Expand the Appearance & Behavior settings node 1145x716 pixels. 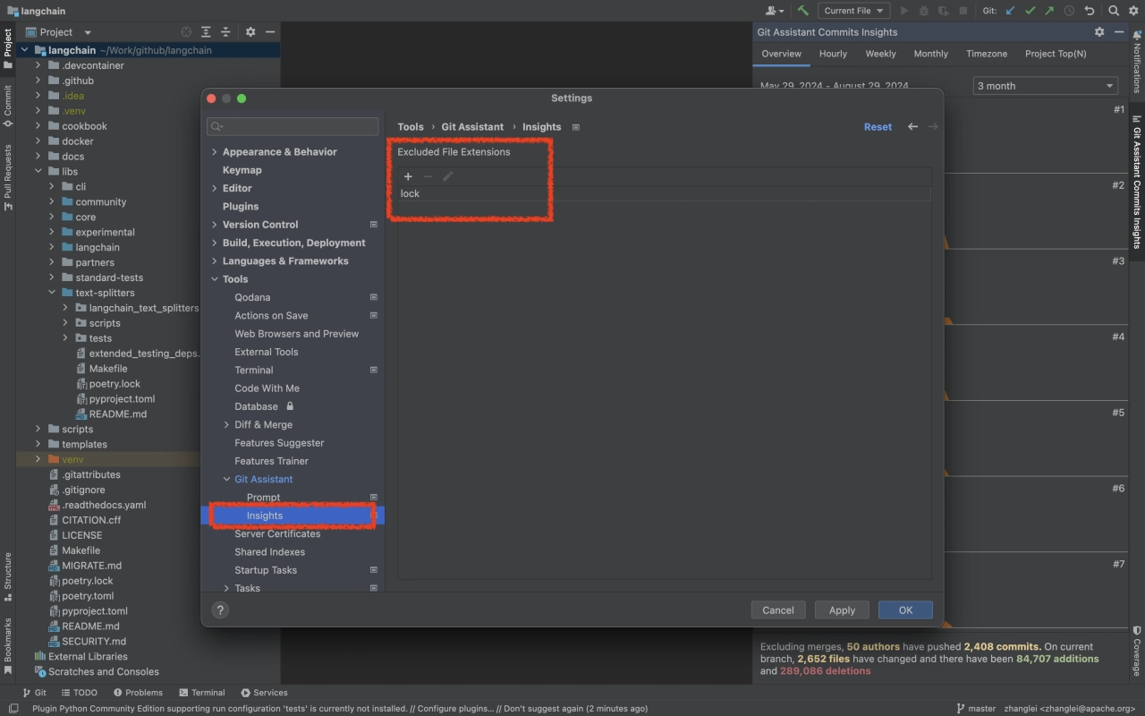point(215,152)
